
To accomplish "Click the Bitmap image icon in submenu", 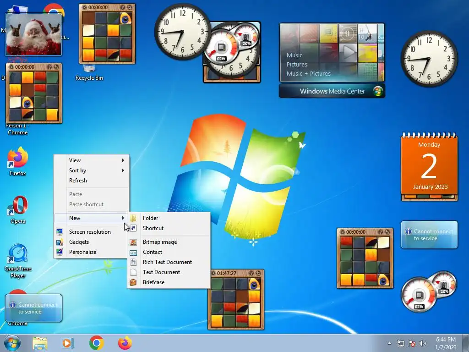I will click(133, 242).
